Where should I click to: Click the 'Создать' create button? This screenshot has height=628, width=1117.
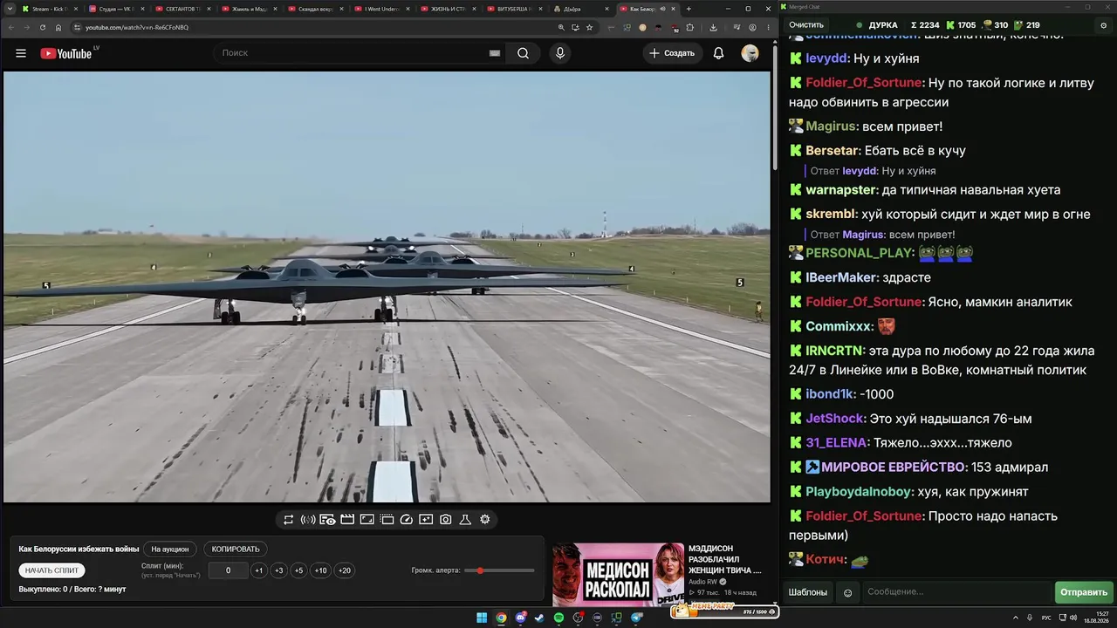(672, 53)
